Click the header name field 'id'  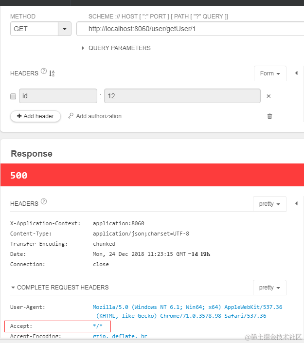click(58, 96)
